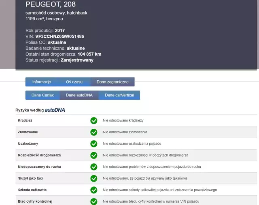
Task: Select the VIN number VF3CCHNZ6GW051486
Action: click(59, 36)
